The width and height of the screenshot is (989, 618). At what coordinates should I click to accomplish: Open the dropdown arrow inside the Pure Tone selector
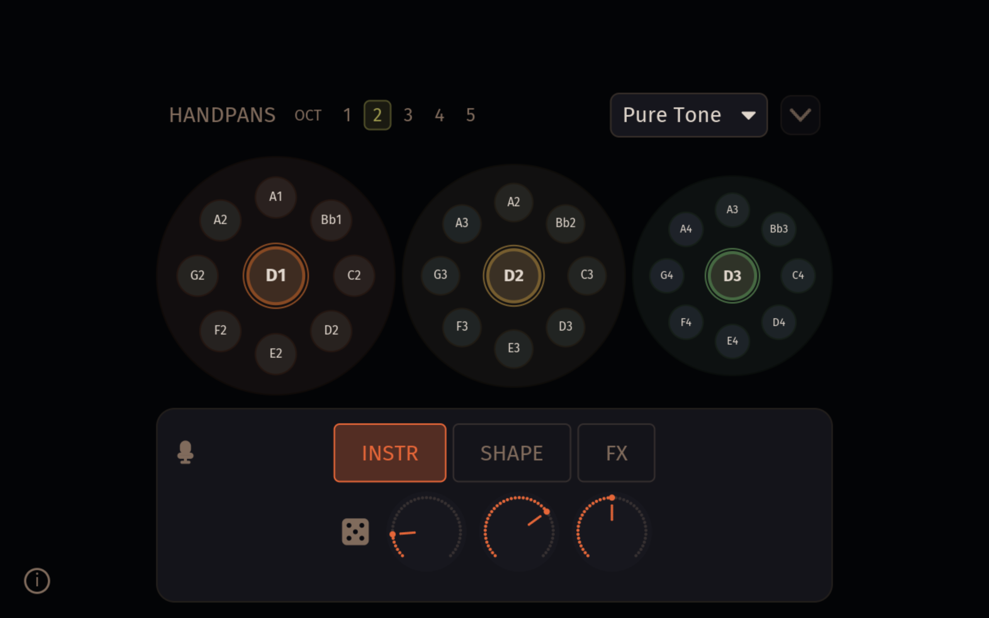[749, 115]
